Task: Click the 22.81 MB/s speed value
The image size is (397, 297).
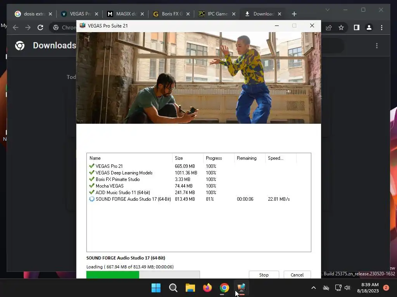Action: tap(279, 199)
